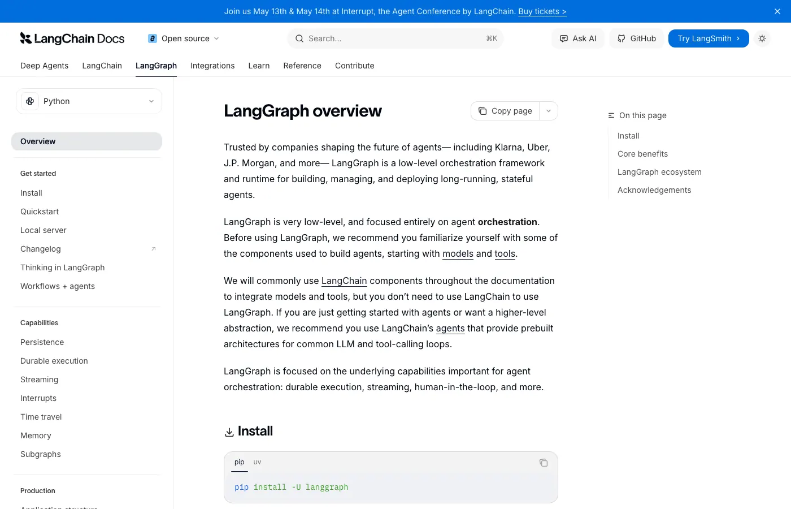The width and height of the screenshot is (791, 509).
Task: Click Try LangSmith button
Action: coord(709,38)
